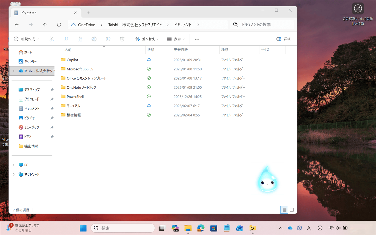The height and width of the screenshot is (235, 376).
Task: Open the Windows Start menu
Action: [x=83, y=228]
